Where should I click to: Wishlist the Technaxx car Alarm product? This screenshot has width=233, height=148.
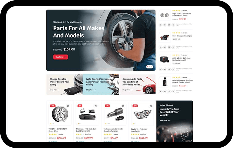click(x=123, y=106)
